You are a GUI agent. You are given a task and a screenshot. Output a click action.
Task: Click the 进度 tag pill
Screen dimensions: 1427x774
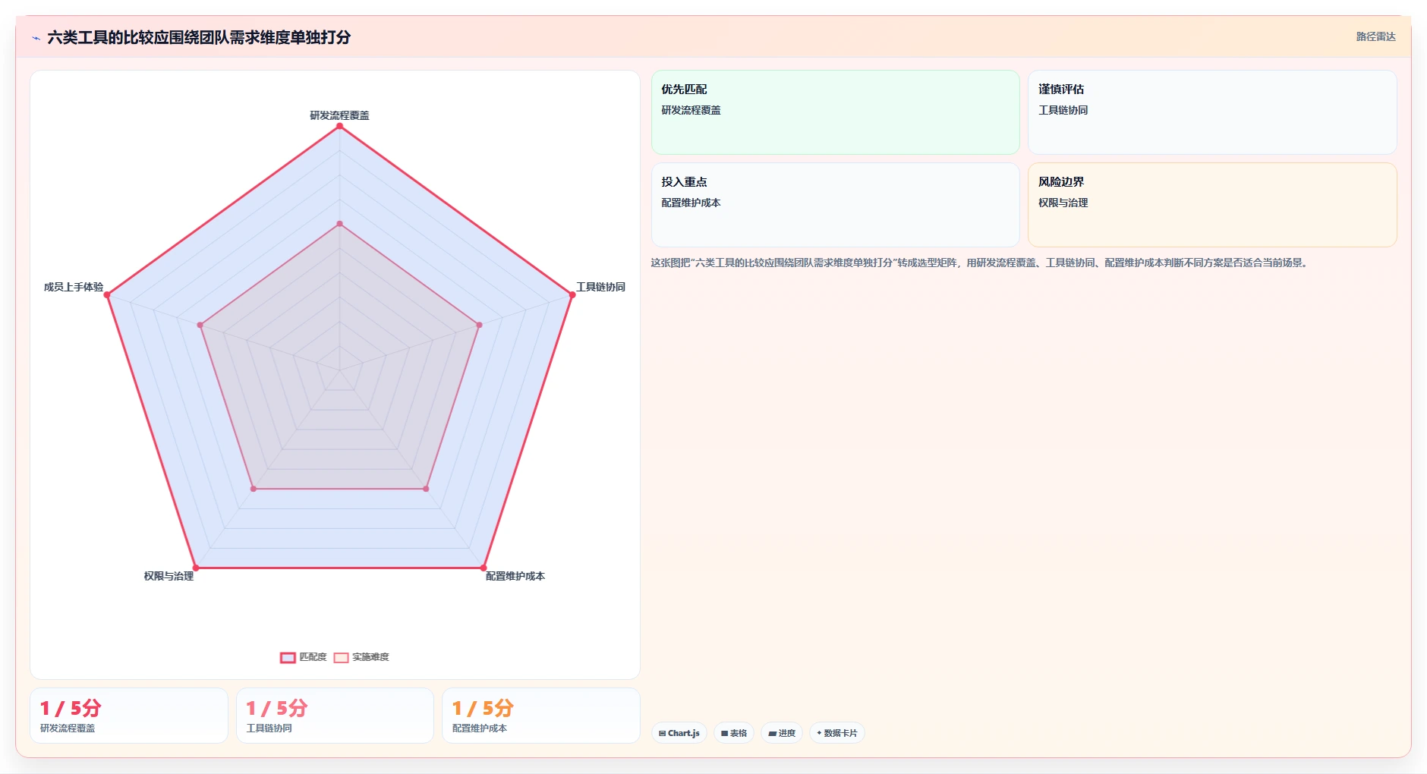[782, 733]
